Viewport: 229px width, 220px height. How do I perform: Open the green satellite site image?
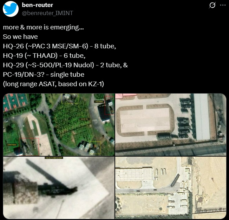tap(59, 125)
